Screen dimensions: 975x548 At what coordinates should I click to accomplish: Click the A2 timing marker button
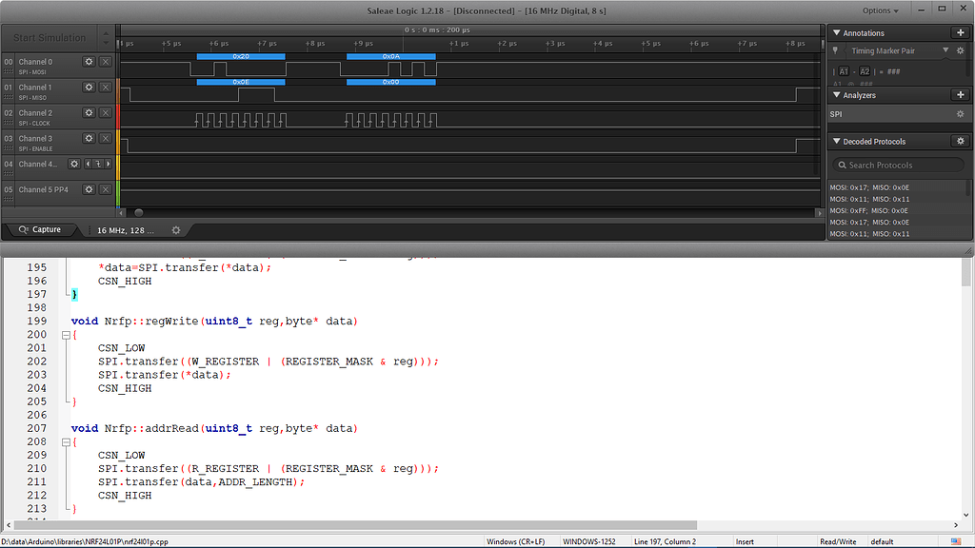coord(864,70)
